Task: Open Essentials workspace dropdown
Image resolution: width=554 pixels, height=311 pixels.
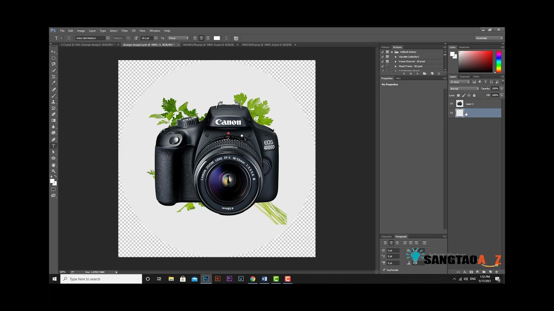Action: click(490, 38)
